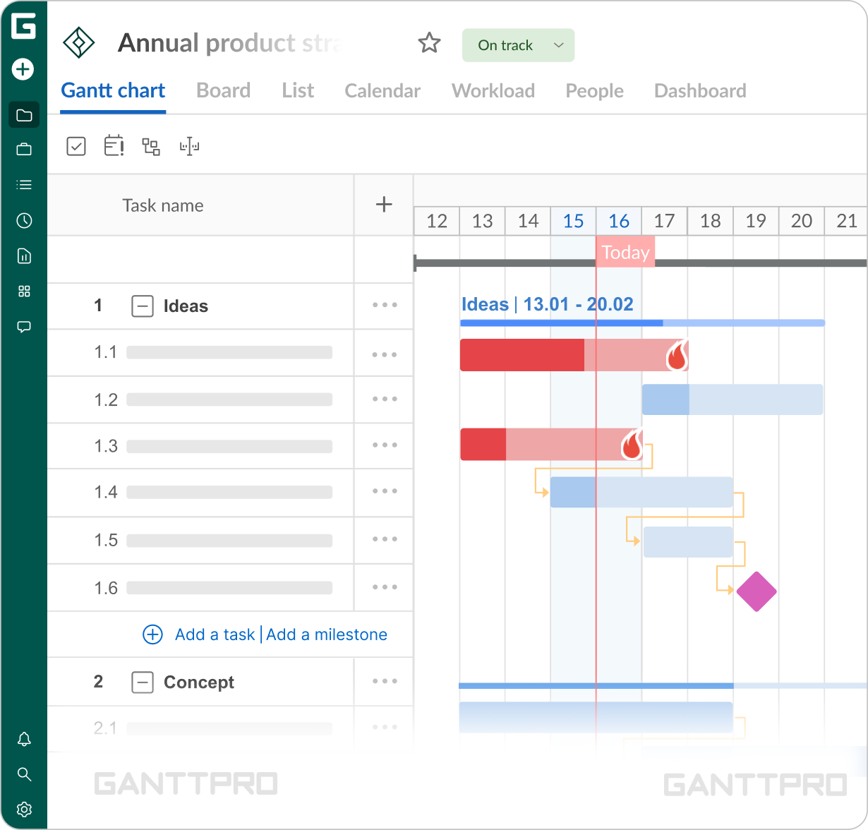Open the On track status dropdown
This screenshot has height=830, width=868.
(518, 45)
